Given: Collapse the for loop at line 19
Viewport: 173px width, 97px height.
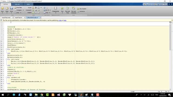Looking at the screenshot, I should [x=6, y=59].
